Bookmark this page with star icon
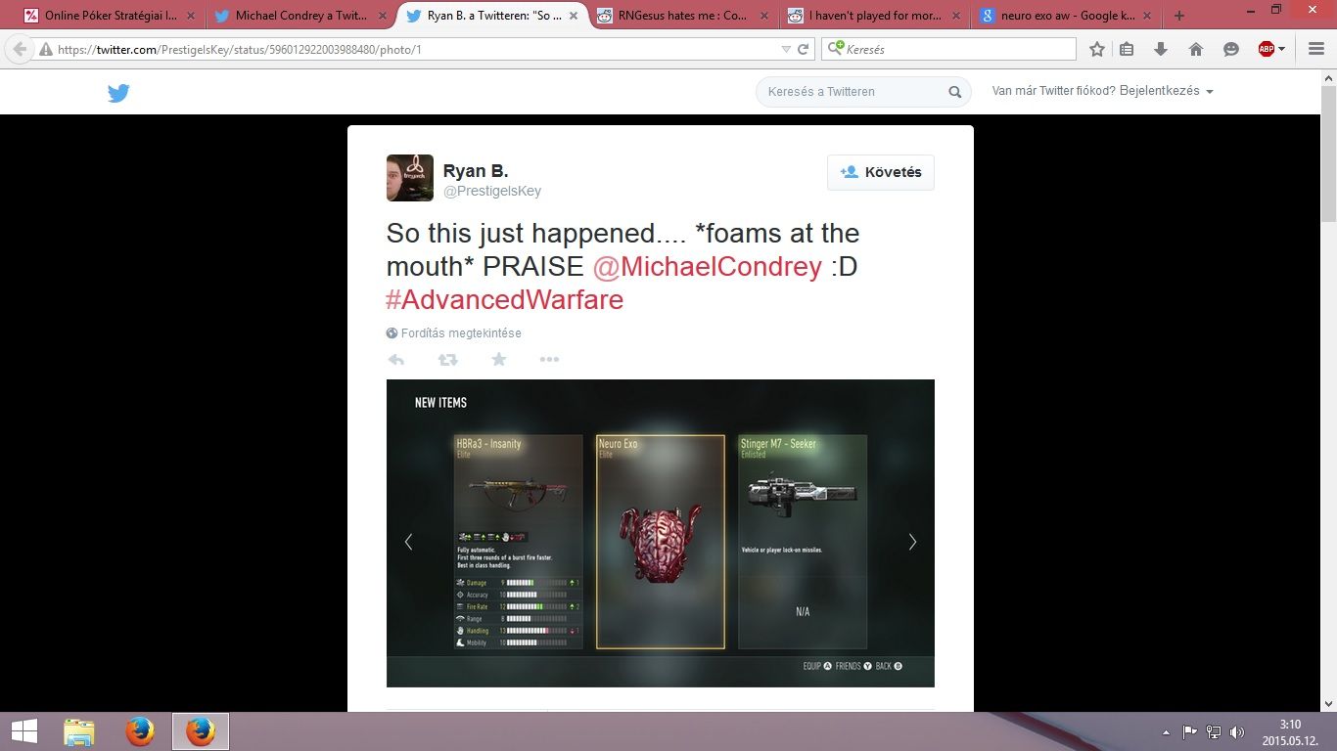The width and height of the screenshot is (1337, 751). coord(1097,49)
